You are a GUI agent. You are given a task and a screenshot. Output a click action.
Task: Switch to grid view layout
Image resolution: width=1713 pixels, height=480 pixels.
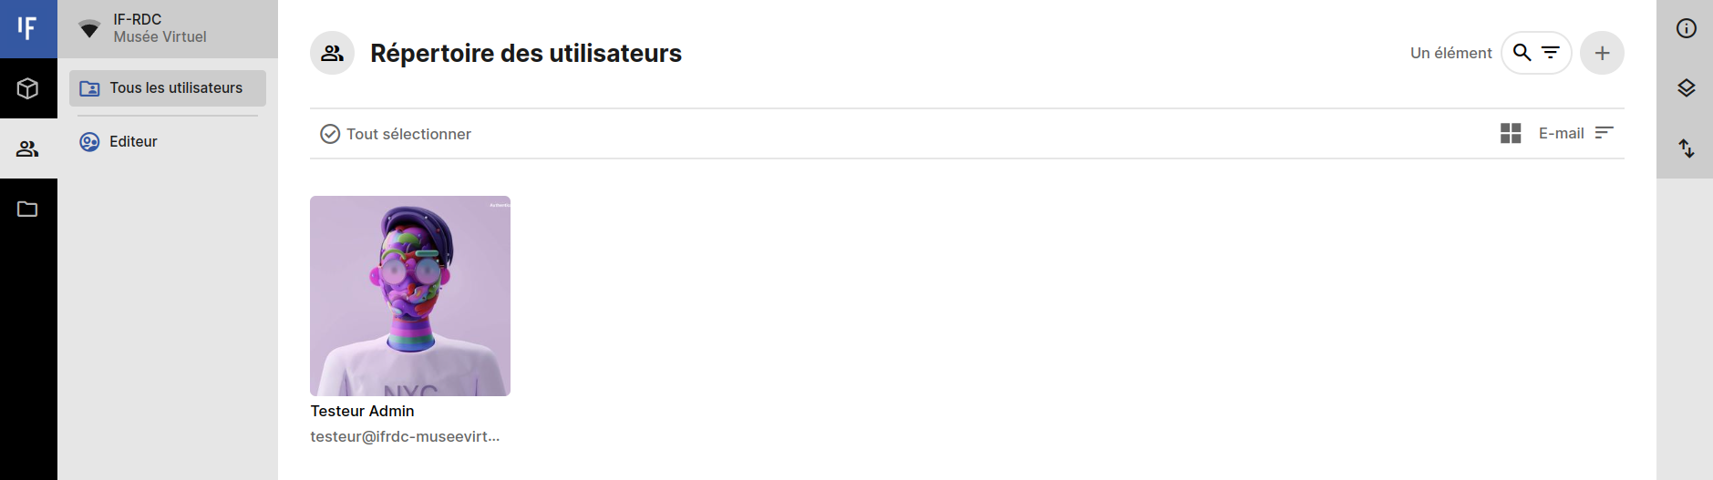coord(1511,134)
